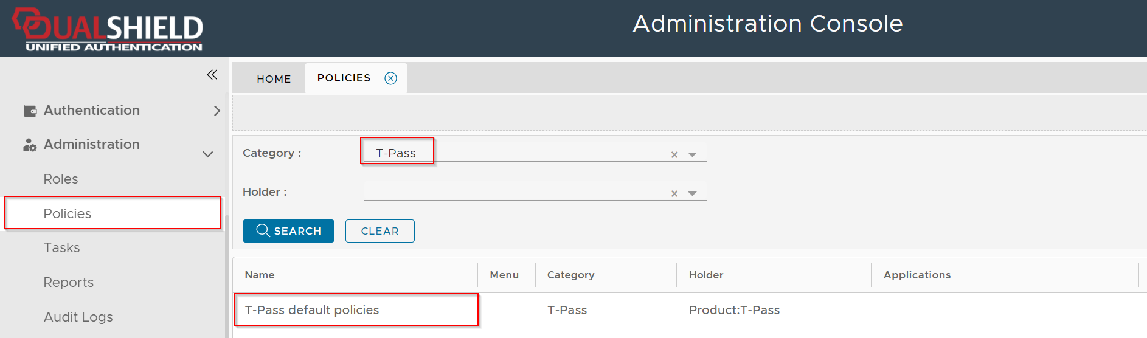Open the Holder dropdown arrow
Image resolution: width=1147 pixels, height=338 pixels.
click(x=692, y=194)
